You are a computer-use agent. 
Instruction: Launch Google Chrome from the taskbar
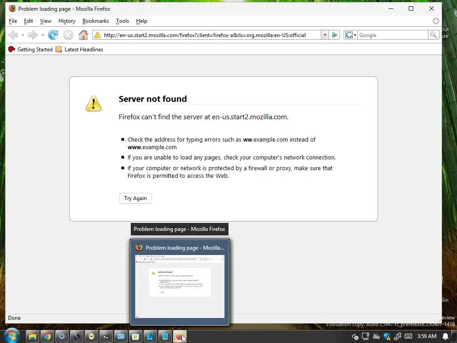point(47,337)
